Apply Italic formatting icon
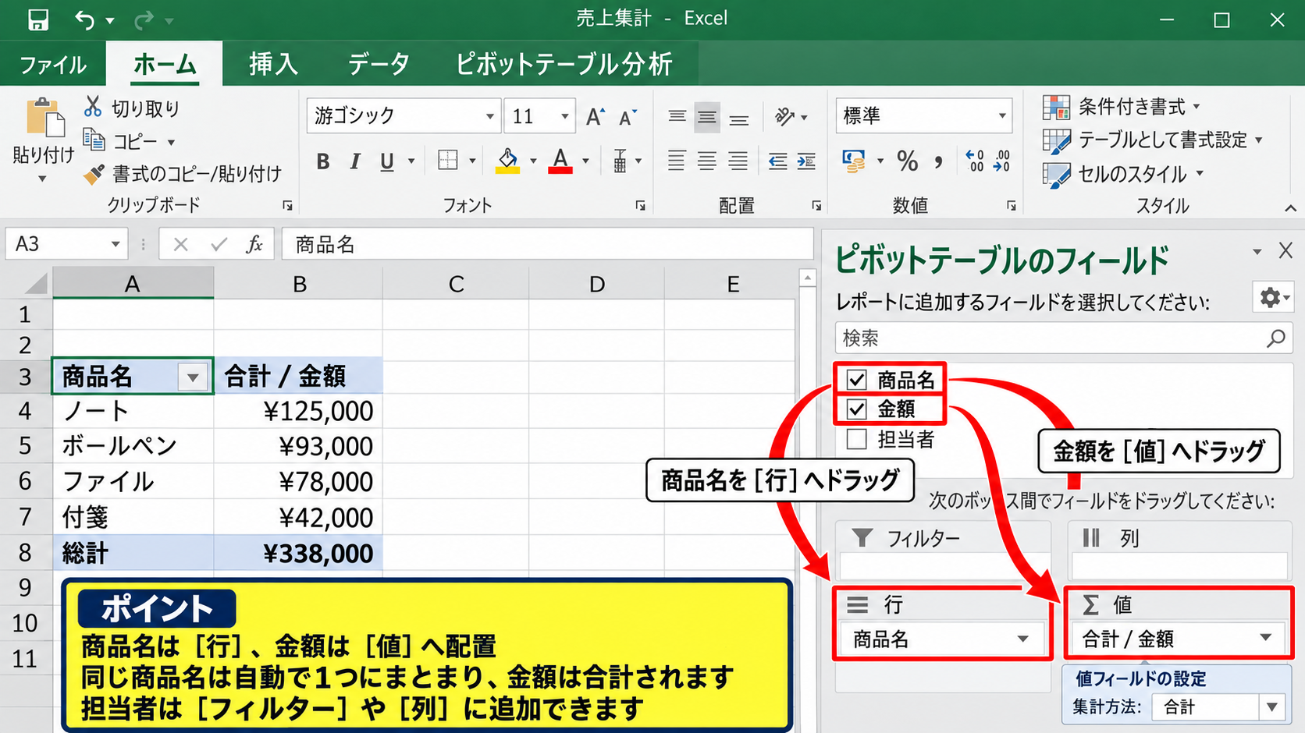Image resolution: width=1305 pixels, height=733 pixels. coord(355,161)
